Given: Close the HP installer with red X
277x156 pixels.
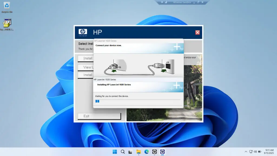Looking at the screenshot, I should 197,32.
